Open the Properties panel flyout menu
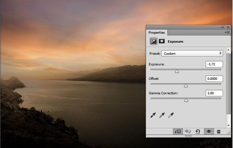The width and height of the screenshot is (233, 148). point(227,32)
